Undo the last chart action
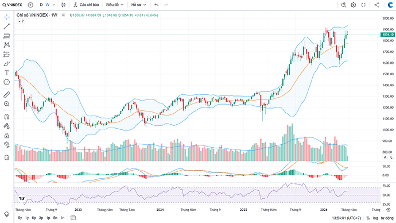 tap(156, 5)
